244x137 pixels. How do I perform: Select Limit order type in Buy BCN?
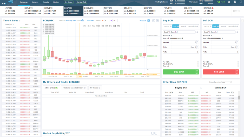[176, 26]
